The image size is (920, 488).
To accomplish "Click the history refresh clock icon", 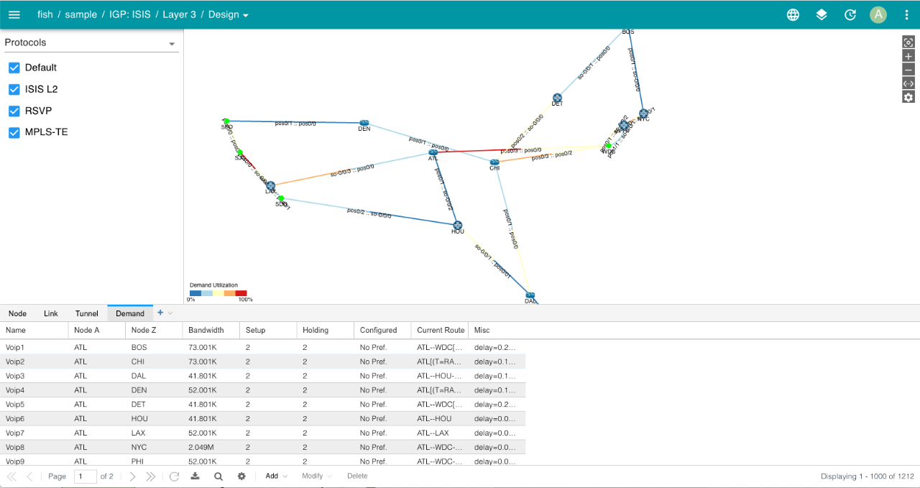I will [850, 14].
